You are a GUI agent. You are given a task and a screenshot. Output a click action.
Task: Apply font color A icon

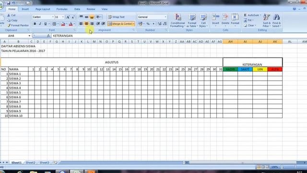pyautogui.click(x=71, y=24)
